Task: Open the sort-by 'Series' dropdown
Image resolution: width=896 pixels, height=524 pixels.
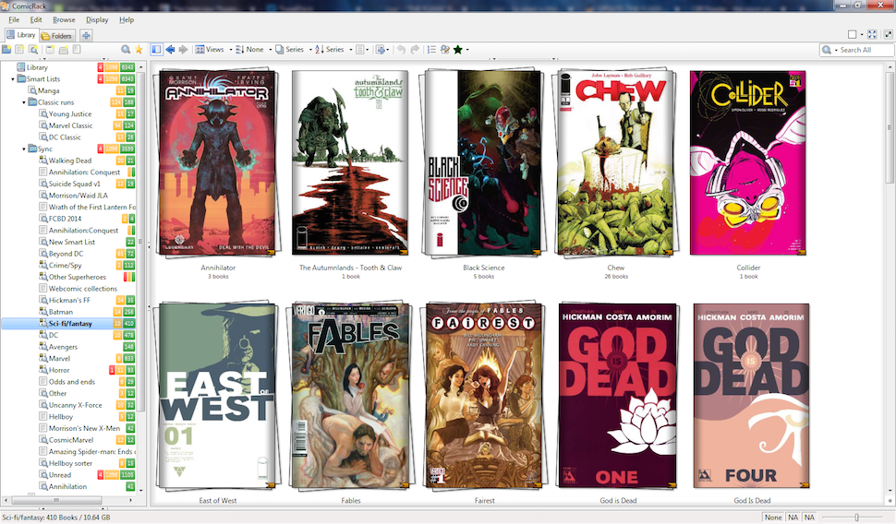Action: (333, 50)
